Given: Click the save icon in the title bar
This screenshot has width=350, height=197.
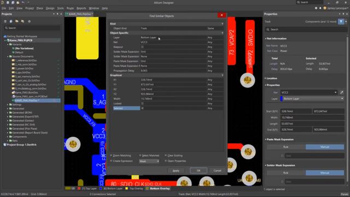Looking at the screenshot, I should (8, 2).
